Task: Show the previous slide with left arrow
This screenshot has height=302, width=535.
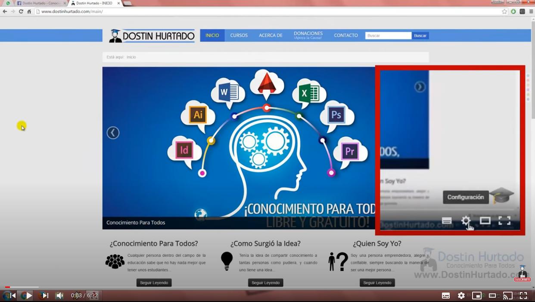Action: tap(113, 133)
